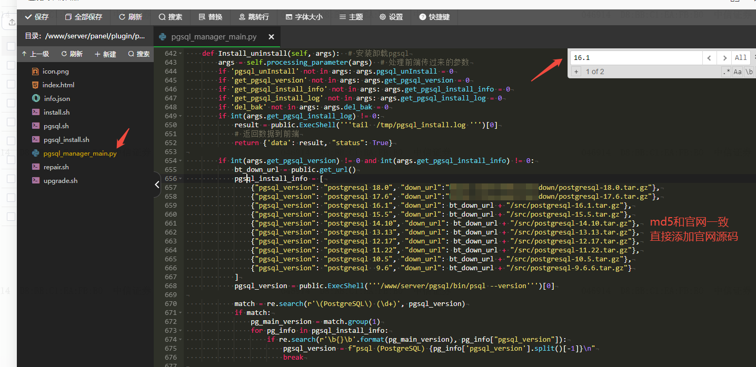Viewport: 756px width, 367px height.
Task: Click the shell icon beside pgsql_install.sh
Action: 36,139
